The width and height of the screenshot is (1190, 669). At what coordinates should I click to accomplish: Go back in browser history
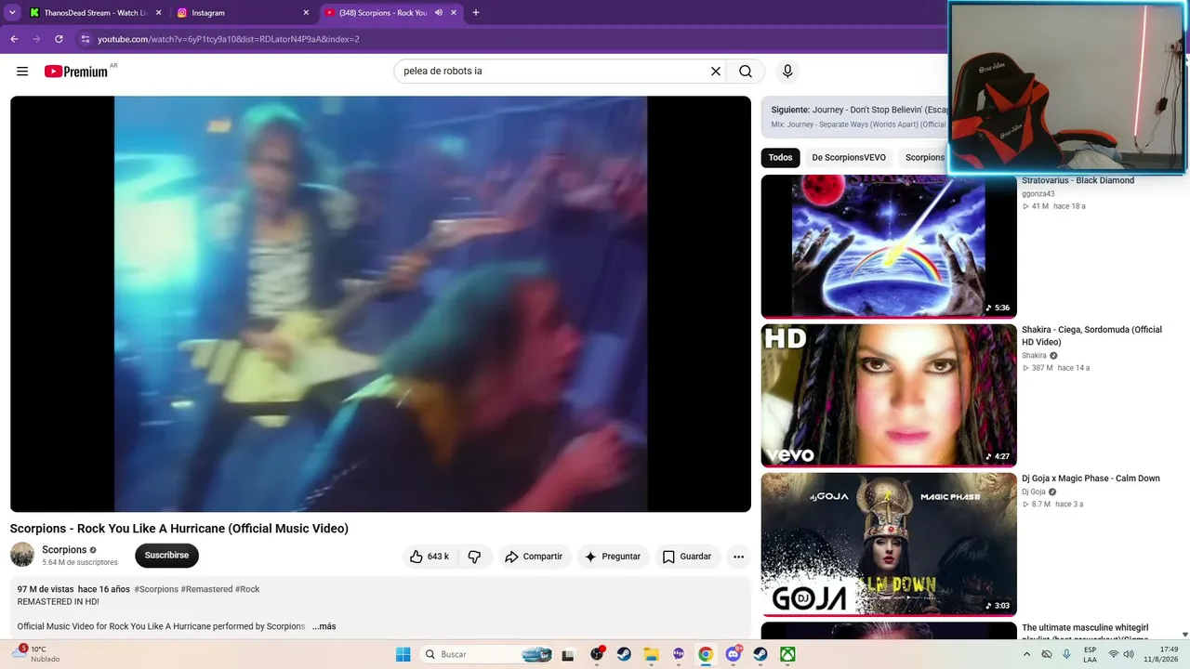click(14, 39)
